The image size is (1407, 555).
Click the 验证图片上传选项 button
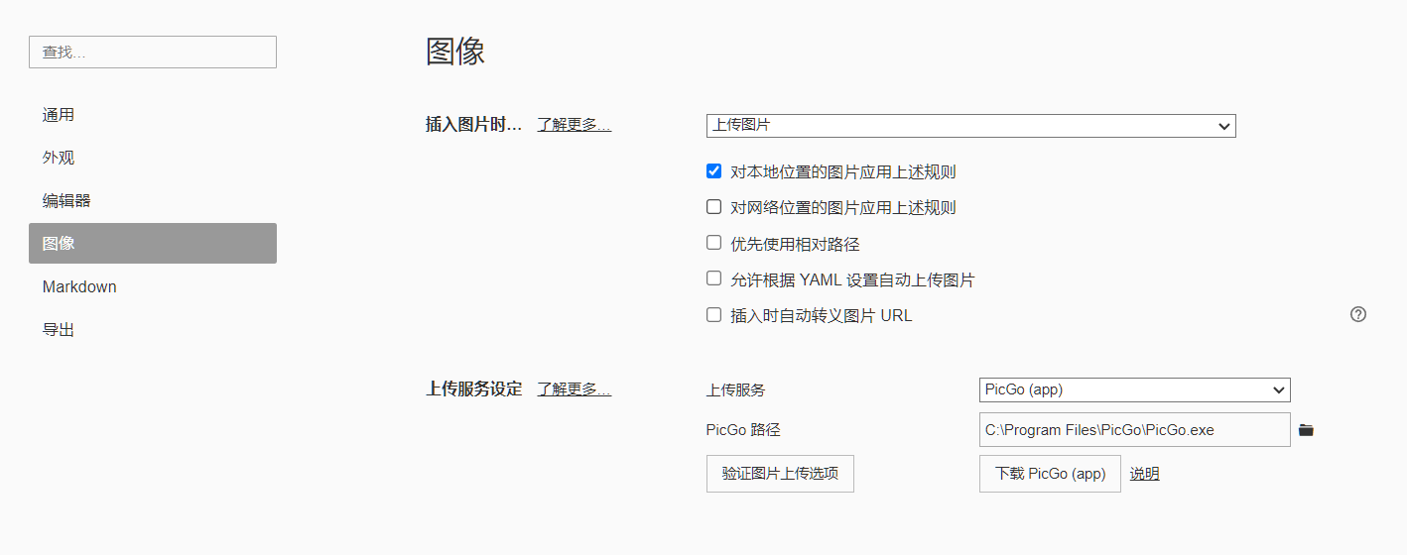780,474
